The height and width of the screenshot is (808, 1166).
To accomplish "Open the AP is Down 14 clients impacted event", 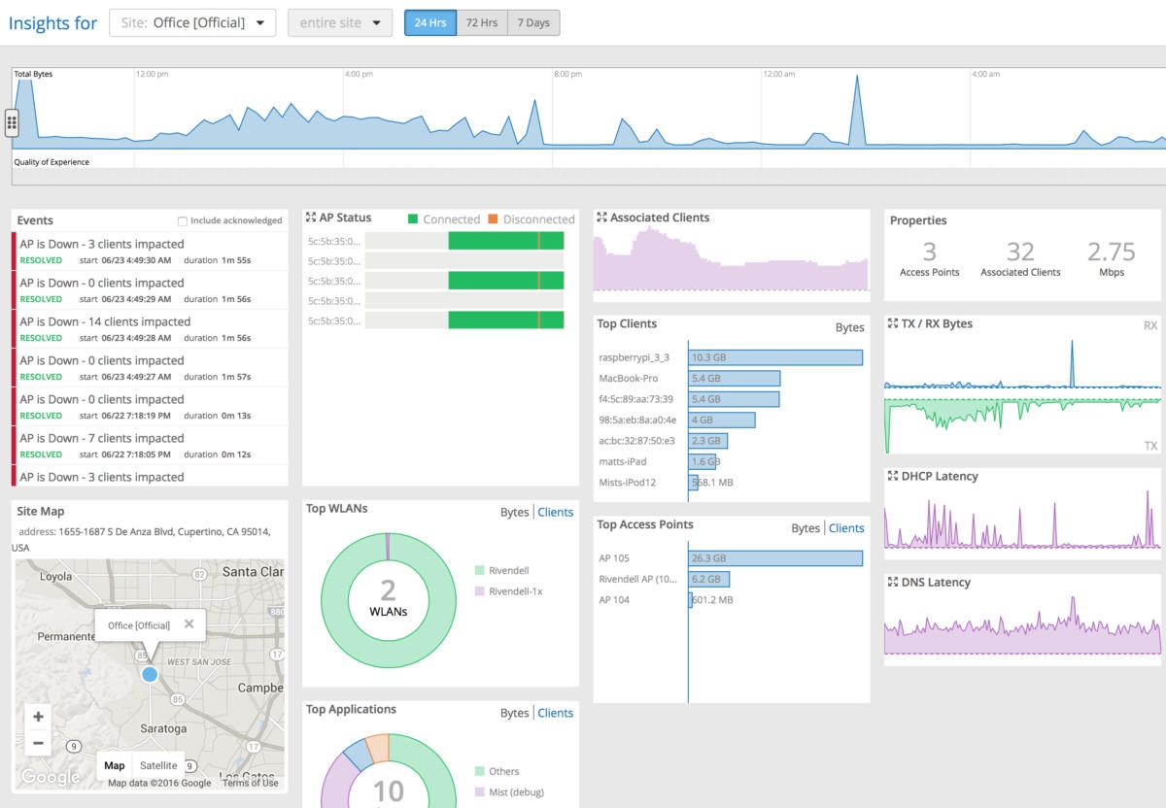I will (150, 329).
